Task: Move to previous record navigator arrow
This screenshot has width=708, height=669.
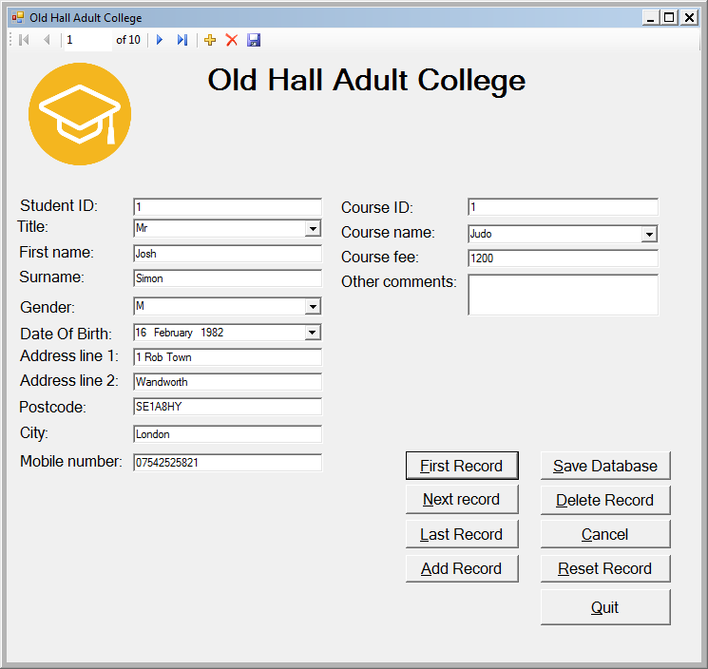Action: click(47, 40)
